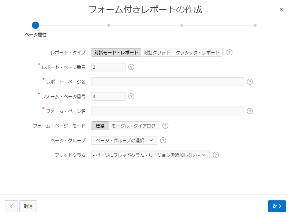Click the fourth wizard step dot
Image resolution: width=288 pixels, height=215 pixels.
click(255, 25)
